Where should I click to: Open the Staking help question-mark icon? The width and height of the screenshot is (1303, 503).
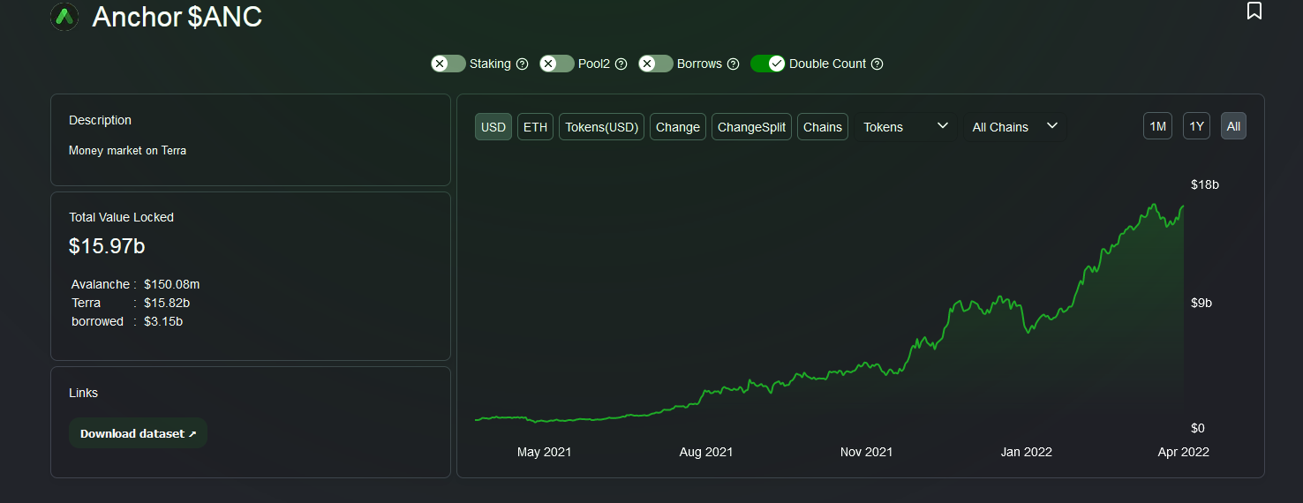click(x=522, y=64)
